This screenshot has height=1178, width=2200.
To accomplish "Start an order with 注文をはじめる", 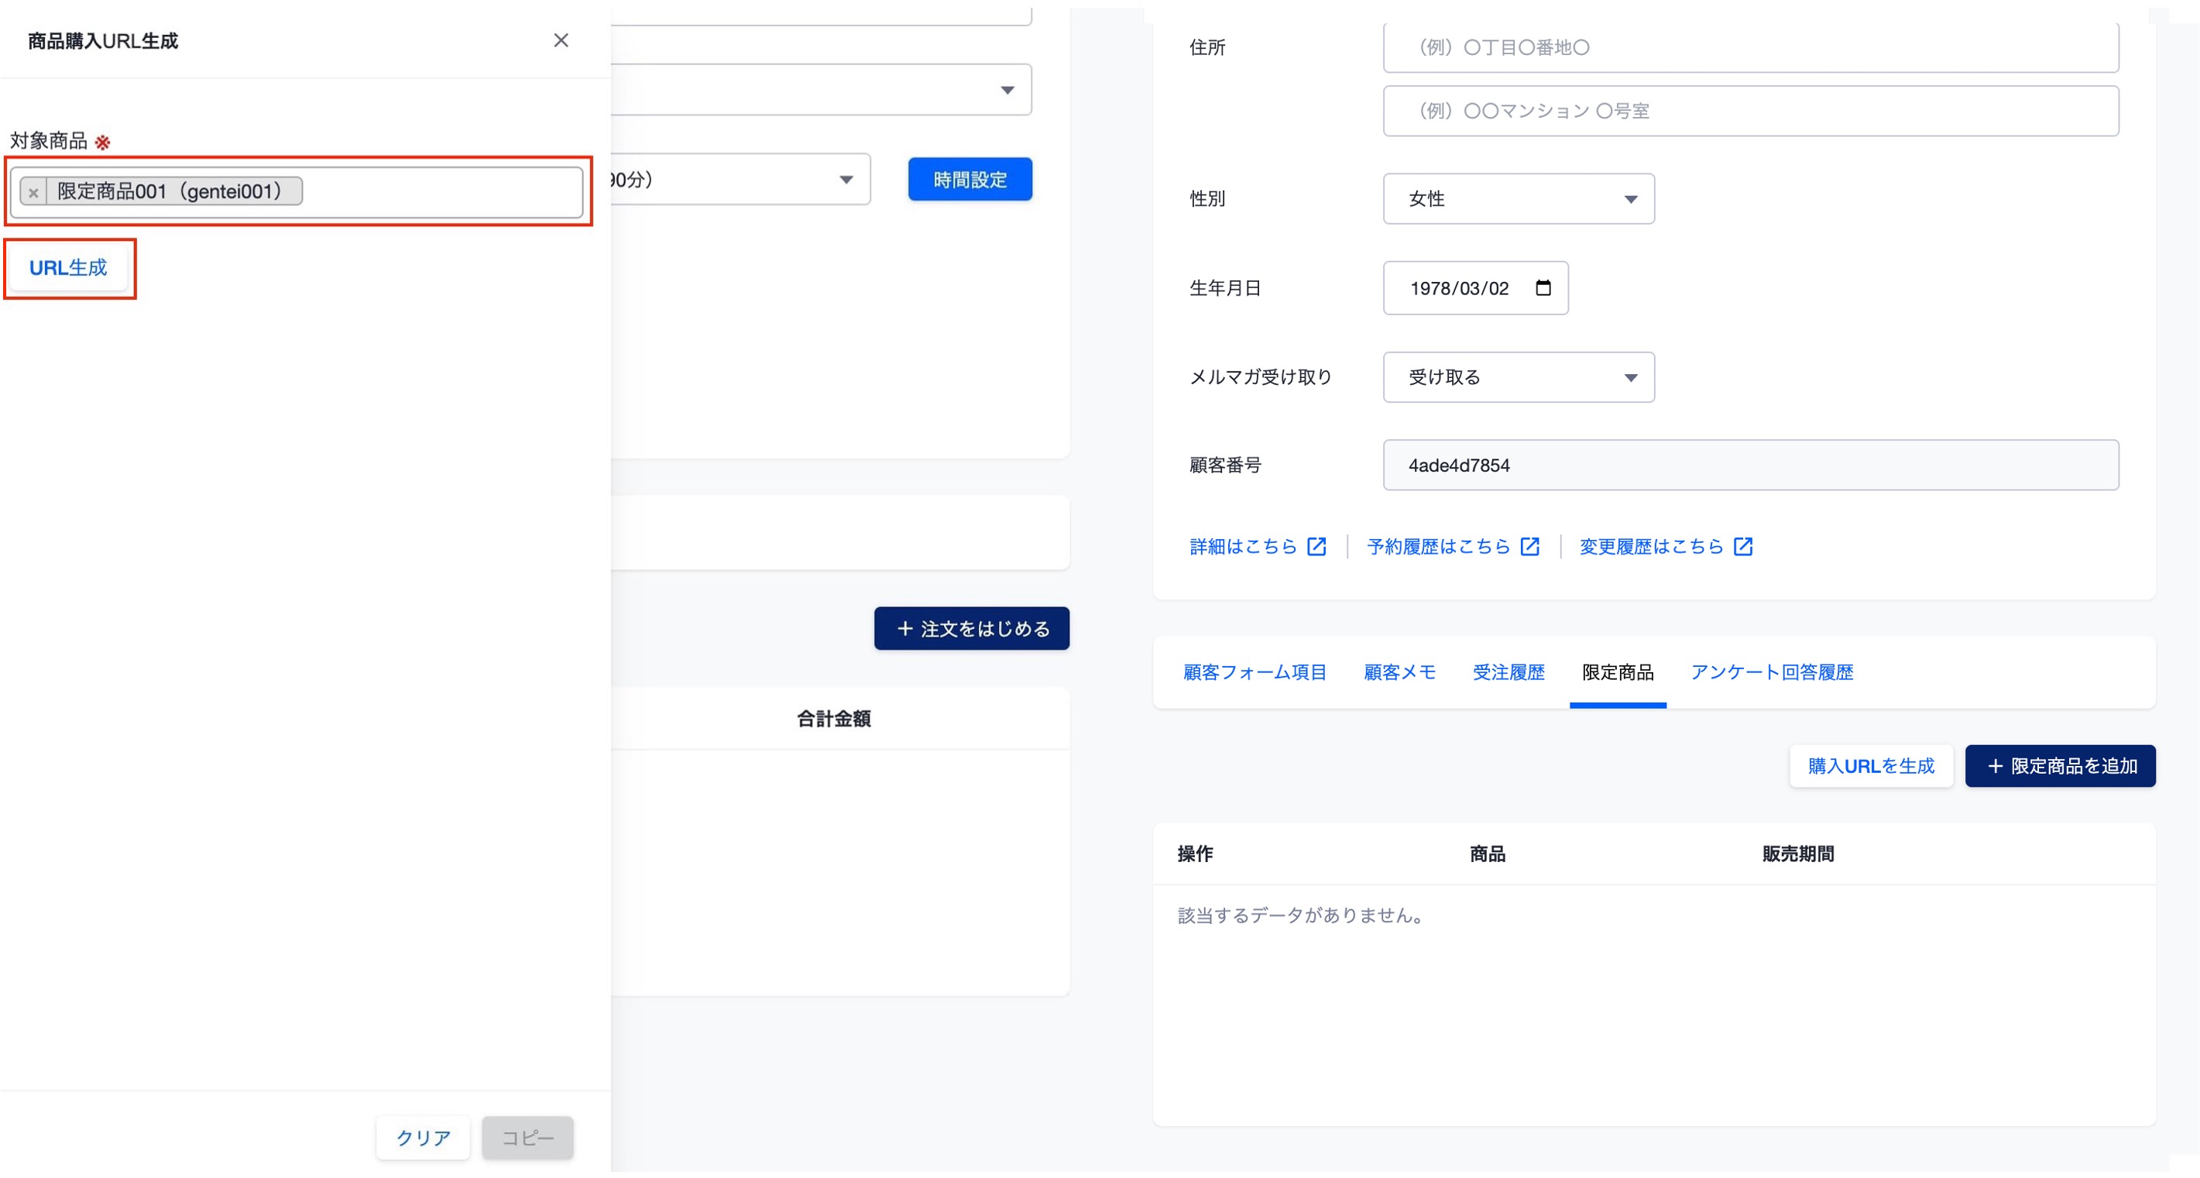I will pyautogui.click(x=972, y=630).
